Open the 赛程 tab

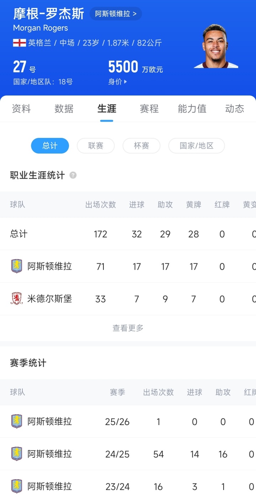(149, 109)
